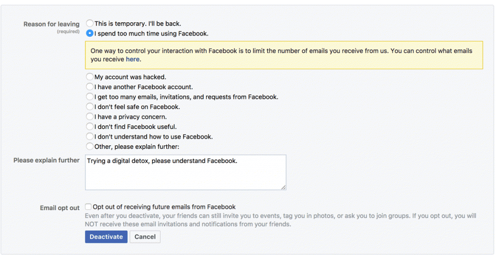The height and width of the screenshot is (255, 496).
Task: Pick "I don't understand how to use Facebook"
Action: tap(90, 136)
